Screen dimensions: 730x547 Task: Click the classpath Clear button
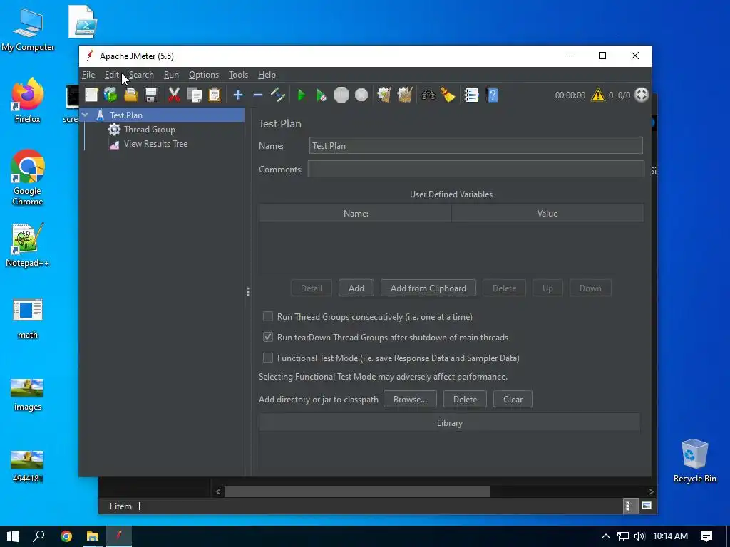click(513, 399)
